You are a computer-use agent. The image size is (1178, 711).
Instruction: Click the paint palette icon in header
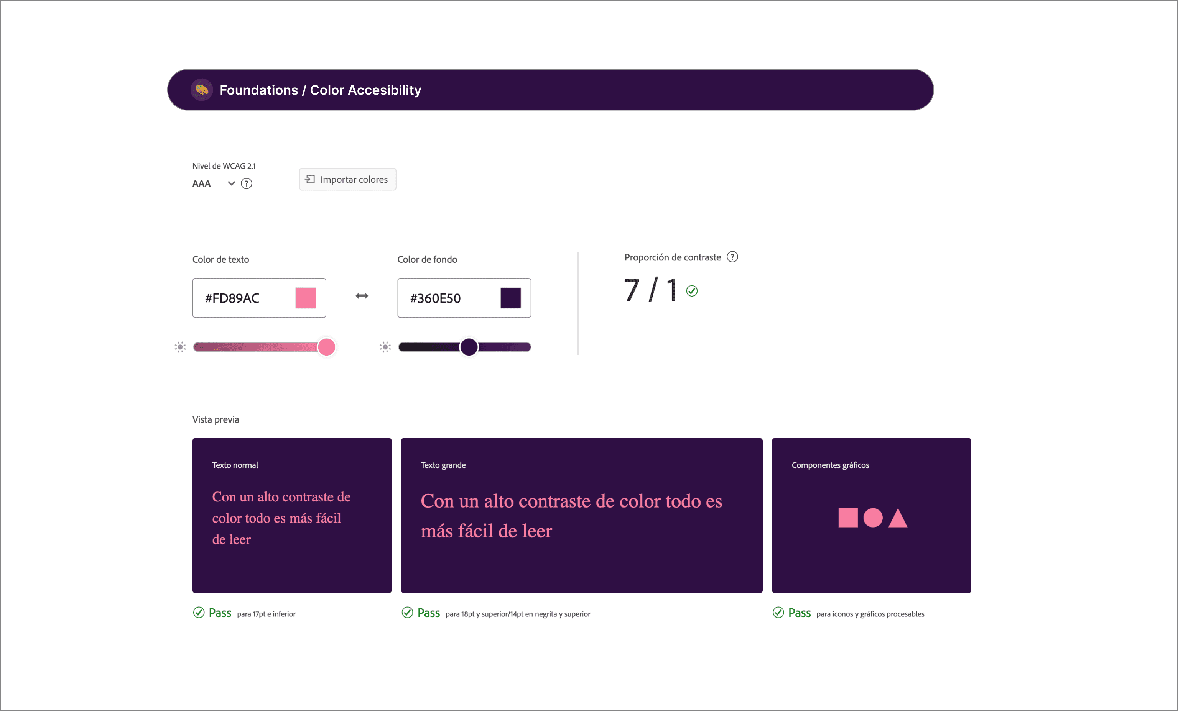pos(201,90)
